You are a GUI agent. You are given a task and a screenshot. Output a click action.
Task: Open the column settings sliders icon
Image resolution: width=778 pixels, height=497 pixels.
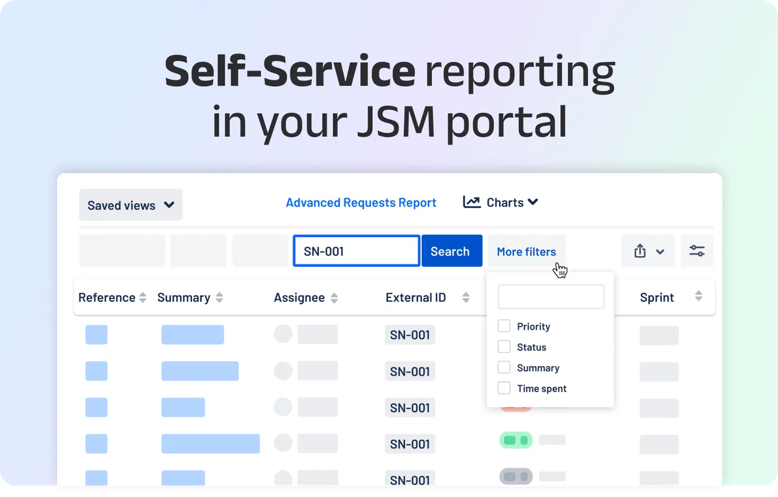(697, 251)
